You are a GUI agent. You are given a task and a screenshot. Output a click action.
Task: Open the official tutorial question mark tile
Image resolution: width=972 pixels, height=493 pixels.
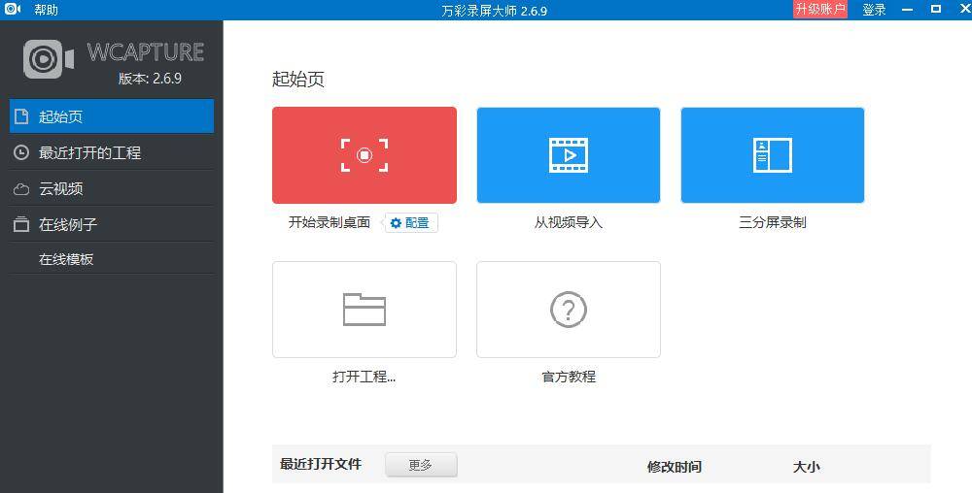tap(569, 310)
